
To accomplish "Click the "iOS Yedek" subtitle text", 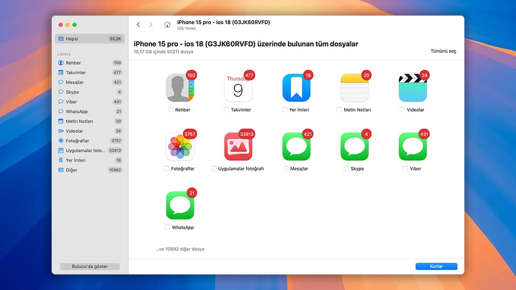I will coord(187,28).
